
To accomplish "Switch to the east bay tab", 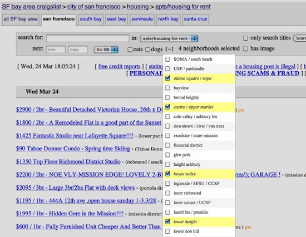I will pos(116,19).
